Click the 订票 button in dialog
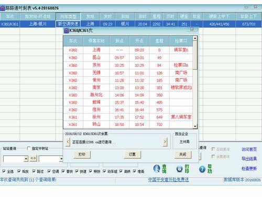 (132, 154)
